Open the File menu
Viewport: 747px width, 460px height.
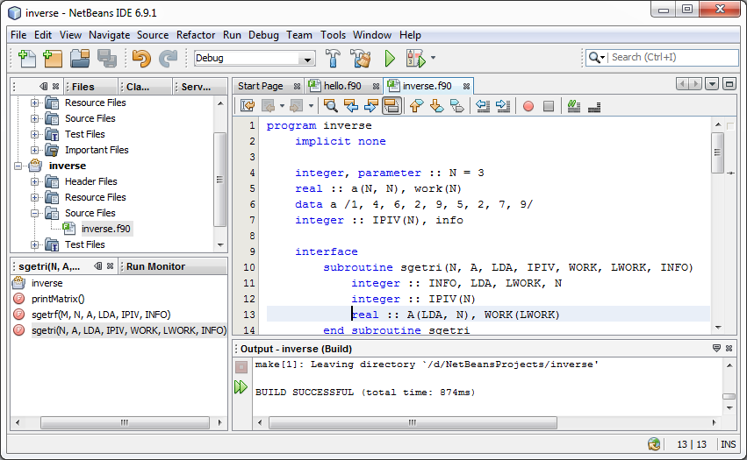tap(18, 35)
